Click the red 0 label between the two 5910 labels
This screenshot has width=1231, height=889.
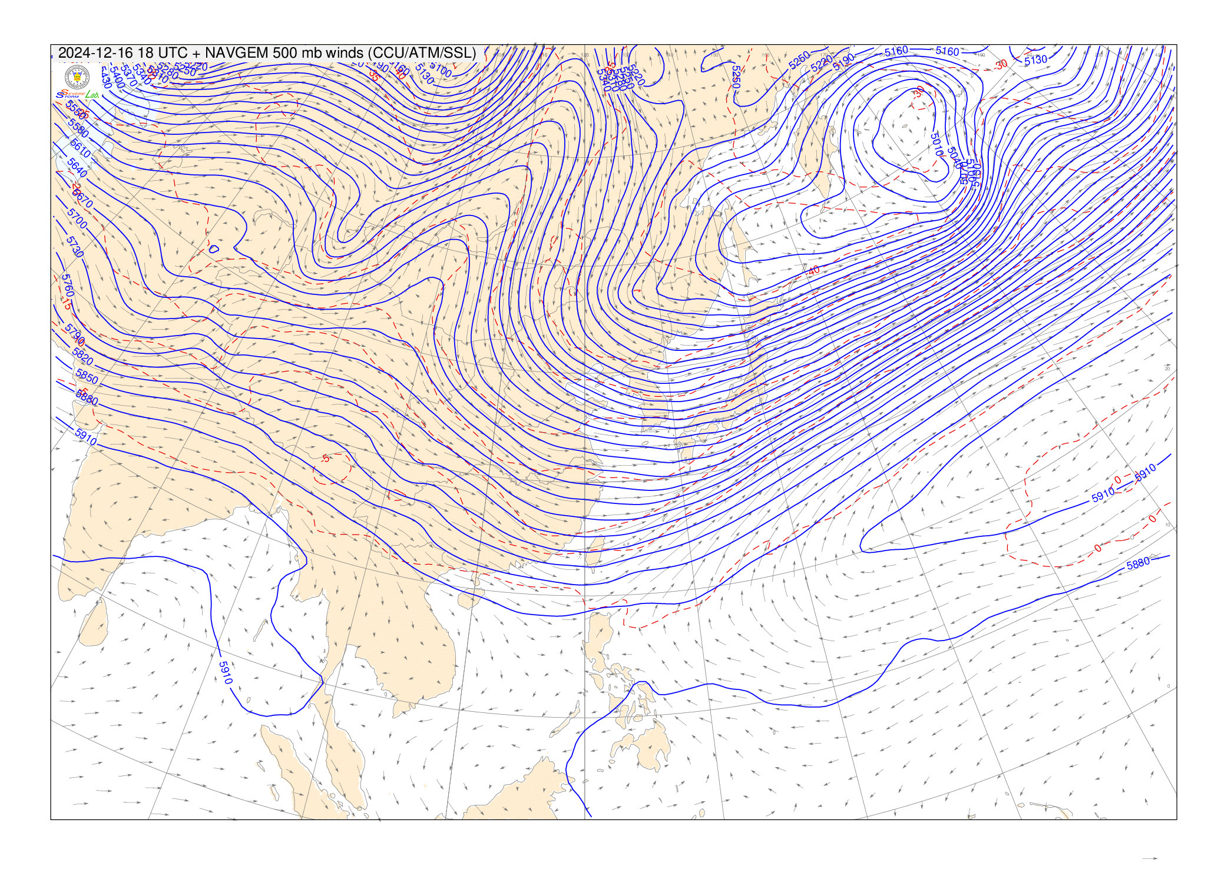1117,480
